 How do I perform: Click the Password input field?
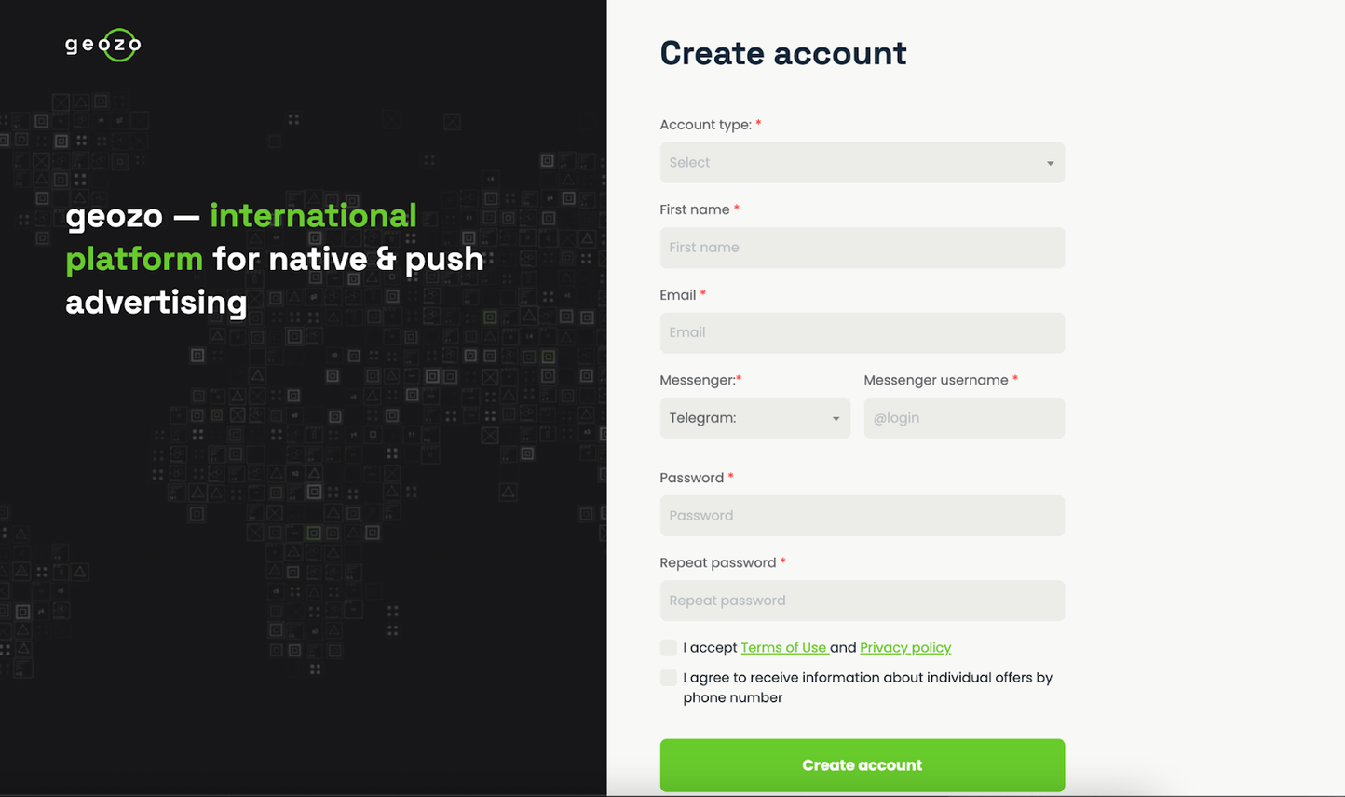tap(862, 516)
